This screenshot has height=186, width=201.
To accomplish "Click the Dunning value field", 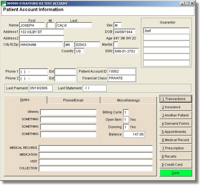I will click(126, 127).
